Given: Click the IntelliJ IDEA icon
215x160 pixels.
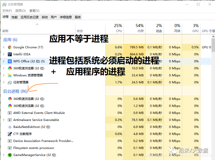Looking at the screenshot, I should click(x=10, y=54).
